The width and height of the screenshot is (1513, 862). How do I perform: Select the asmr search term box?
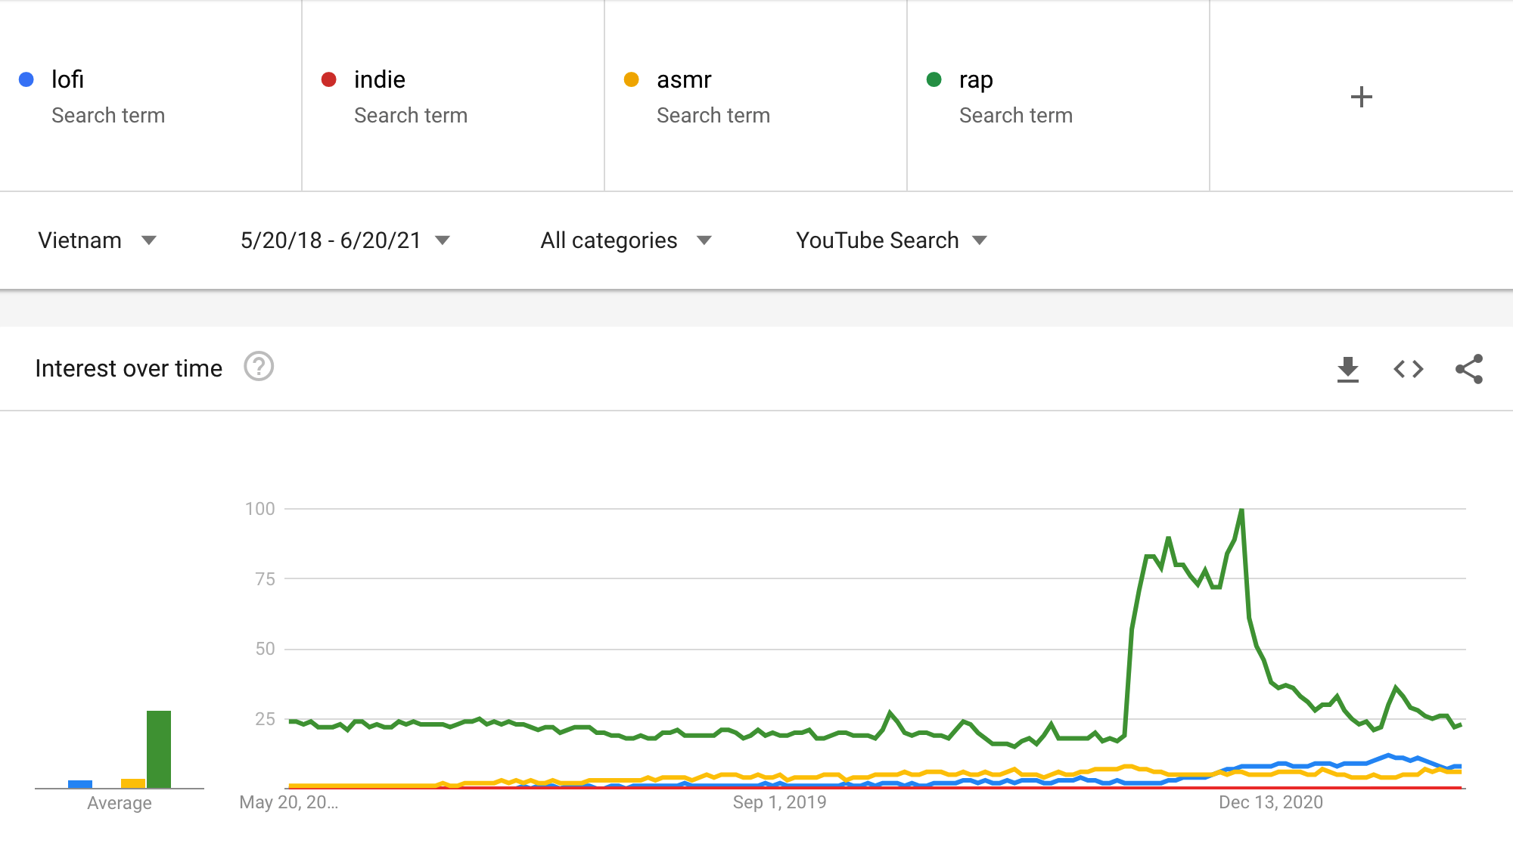[684, 79]
